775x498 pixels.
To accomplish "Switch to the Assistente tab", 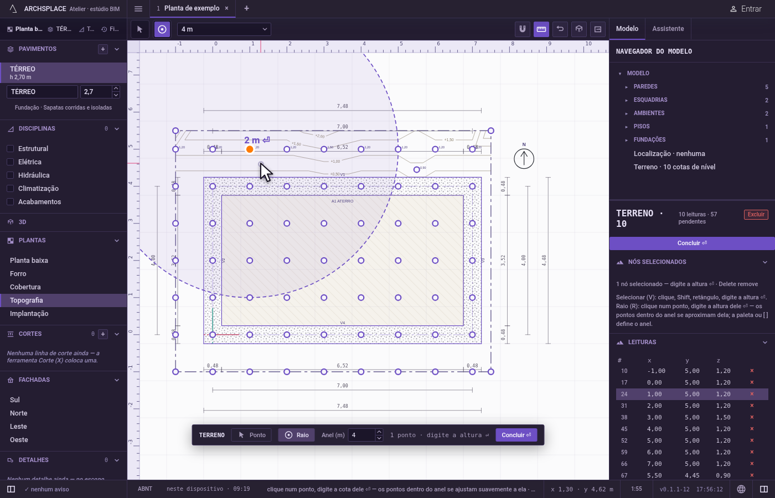I will click(x=668, y=29).
